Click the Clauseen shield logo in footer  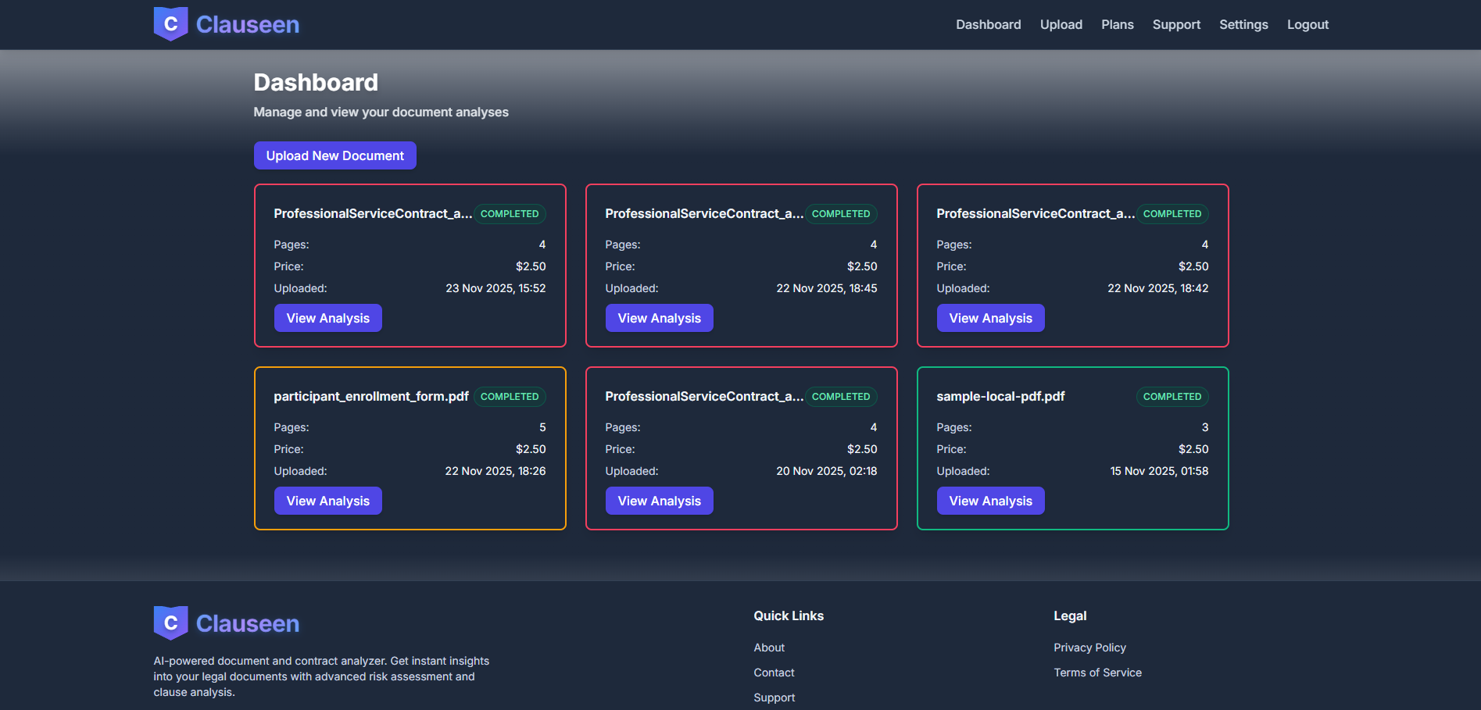point(170,623)
